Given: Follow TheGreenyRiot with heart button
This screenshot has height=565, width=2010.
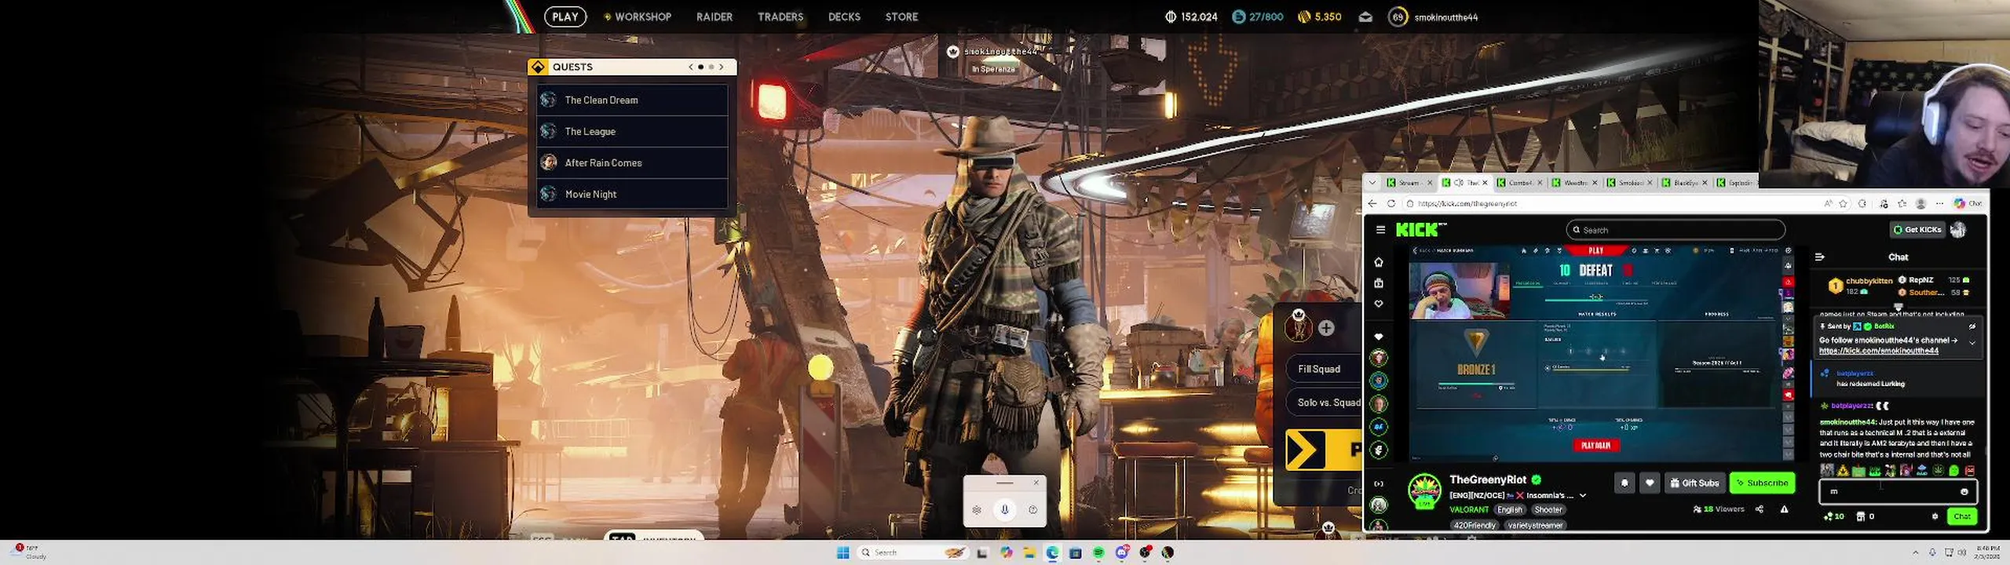Looking at the screenshot, I should coord(1650,483).
